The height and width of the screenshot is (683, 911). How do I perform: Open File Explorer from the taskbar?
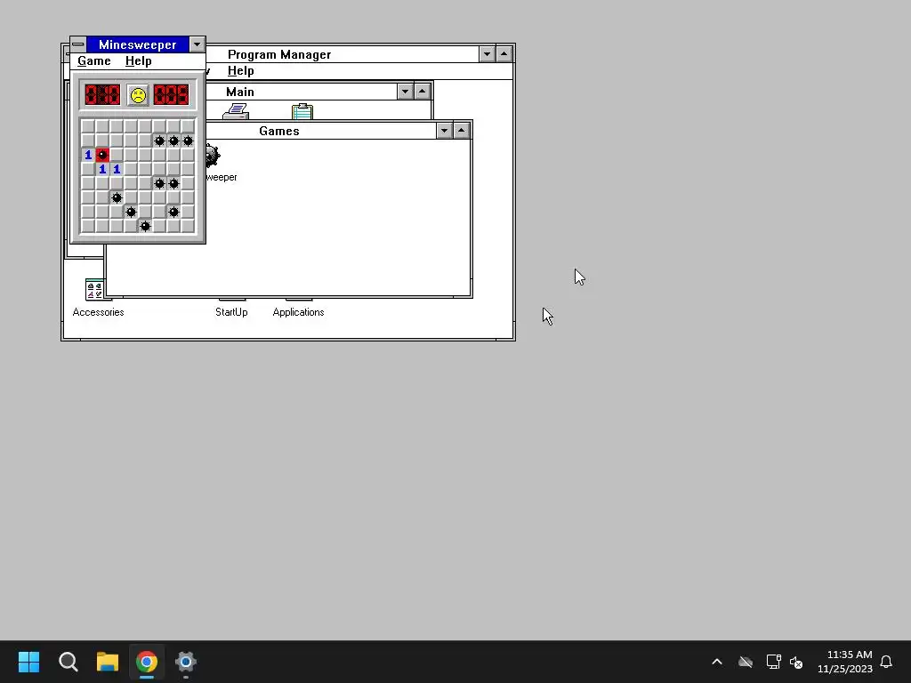coord(108,662)
